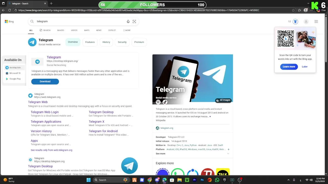The image size is (328, 184).
Task: Open Epic Games launcher from taskbar
Action: coord(225,180)
